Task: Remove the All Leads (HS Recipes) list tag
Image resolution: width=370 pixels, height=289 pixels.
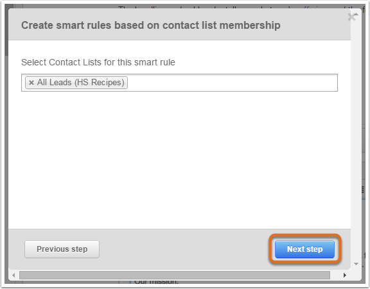Action: (x=31, y=83)
